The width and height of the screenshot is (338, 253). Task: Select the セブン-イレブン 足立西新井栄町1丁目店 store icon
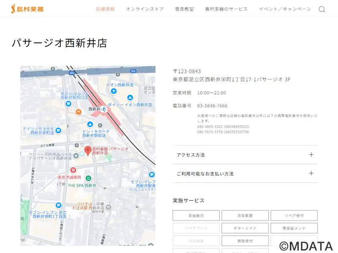[58, 205]
